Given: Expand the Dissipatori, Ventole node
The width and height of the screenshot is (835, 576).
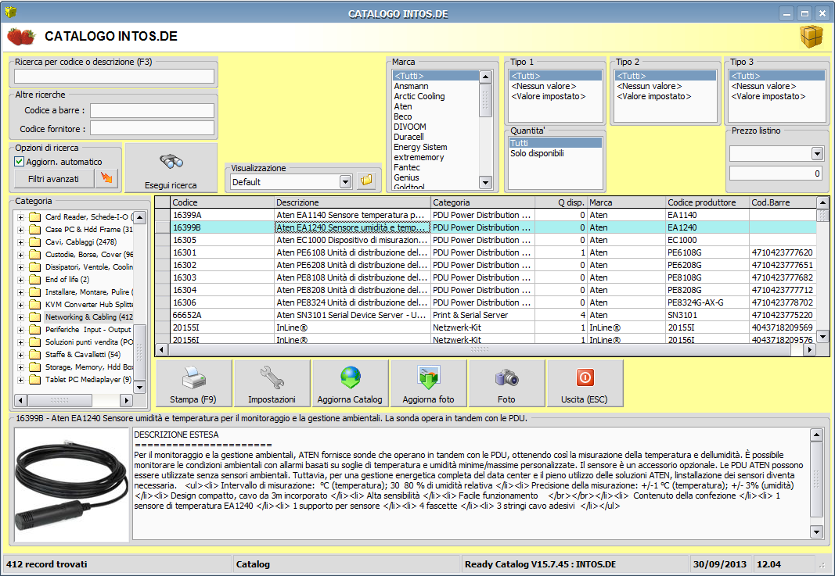Looking at the screenshot, I should [20, 267].
